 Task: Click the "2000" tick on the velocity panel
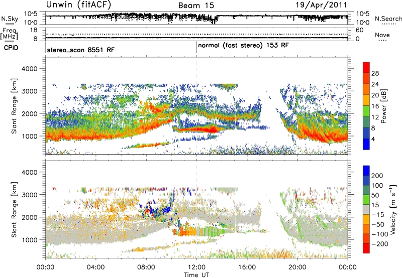pos(30,217)
